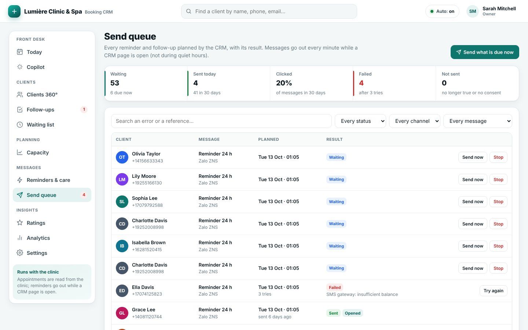
Task: Go to Clients 360° in sidebar
Action: pyautogui.click(x=52, y=95)
